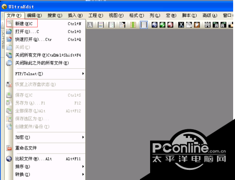Select 新建(N) in the File menu

click(45, 24)
